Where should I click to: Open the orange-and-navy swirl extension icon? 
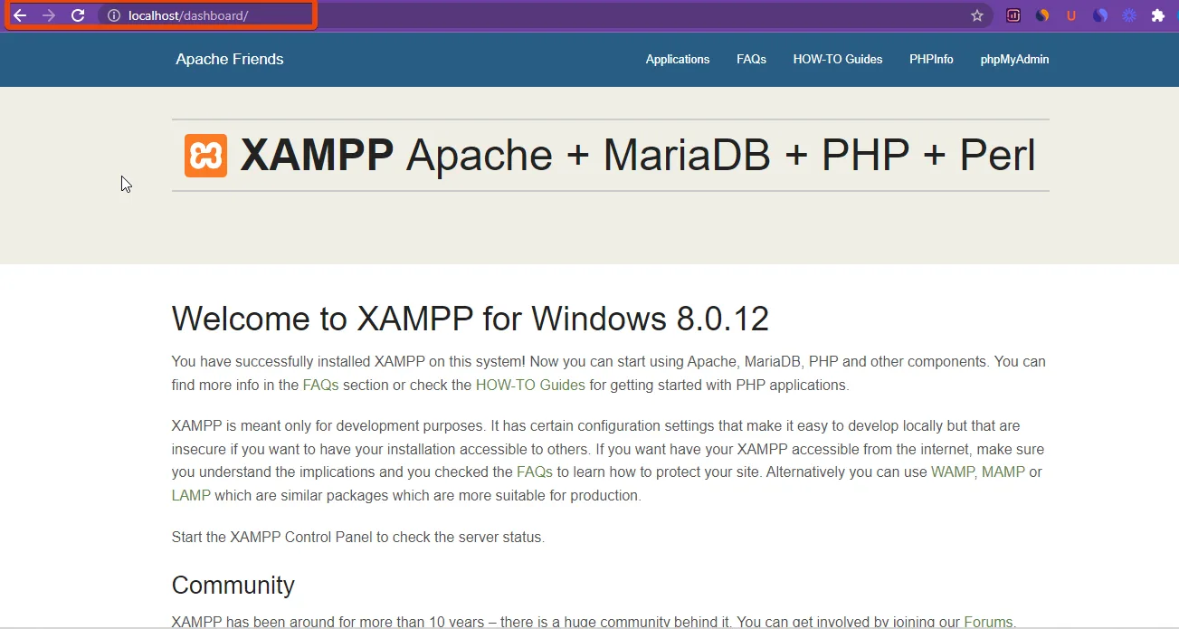1042,15
